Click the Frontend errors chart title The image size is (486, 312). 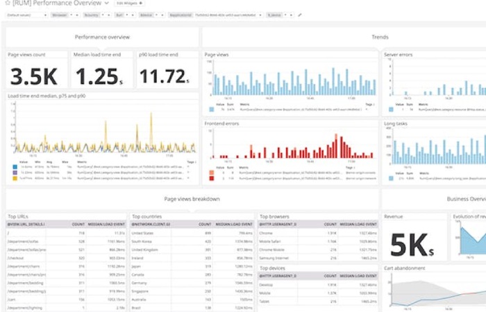click(x=221, y=123)
